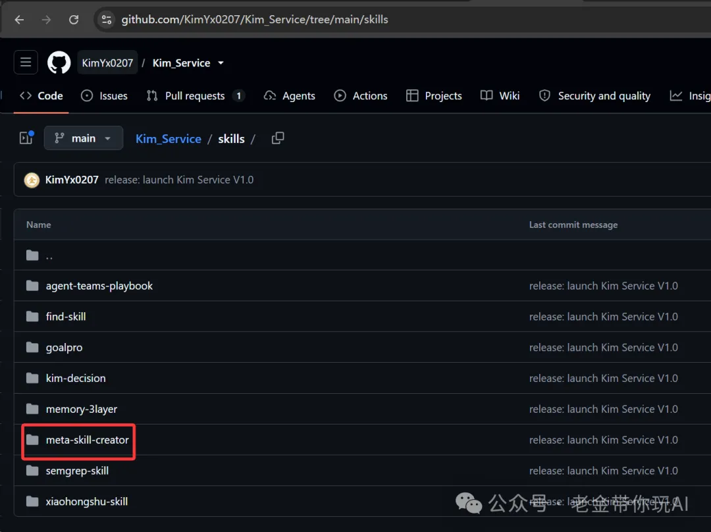Viewport: 711px width, 532px height.
Task: Open the Projects tab
Action: coord(434,95)
